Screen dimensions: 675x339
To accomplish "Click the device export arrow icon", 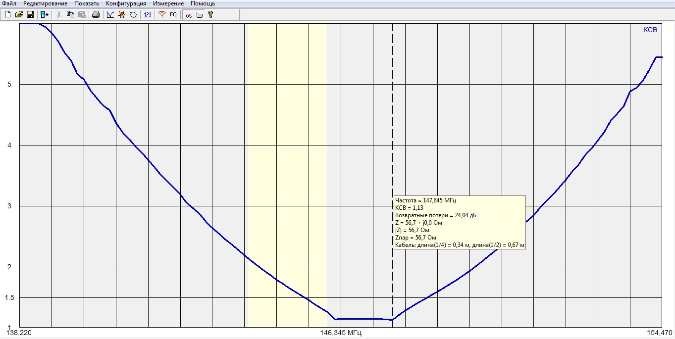I will pos(45,15).
